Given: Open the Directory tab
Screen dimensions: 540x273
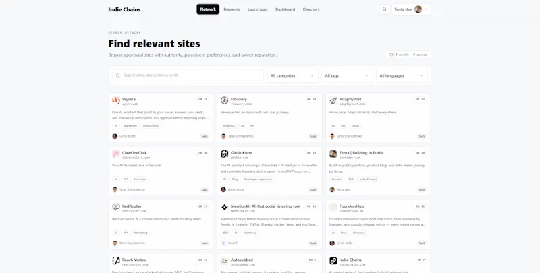Looking at the screenshot, I should click(311, 9).
